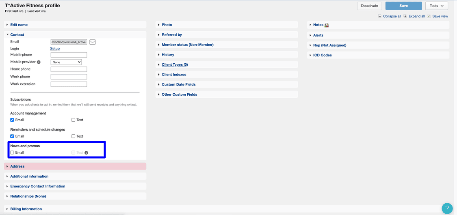This screenshot has width=457, height=215.
Task: Expand ICD Codes section
Action: (x=378, y=55)
